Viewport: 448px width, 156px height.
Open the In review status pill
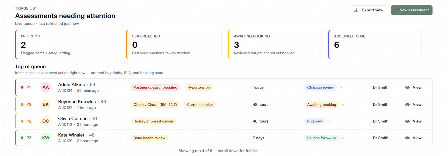[314, 121]
